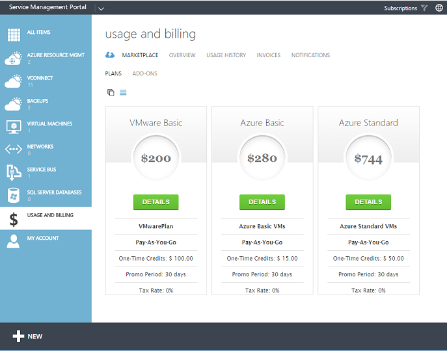Open the Marketplace tab
Screen dimensions: 447x351
point(140,55)
